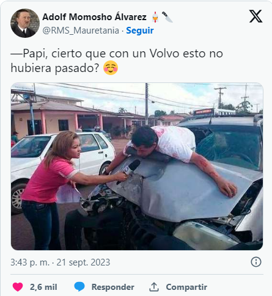Click the chess piece emoji after Álvarez
Viewport: 272px width, 296px height.
point(155,17)
